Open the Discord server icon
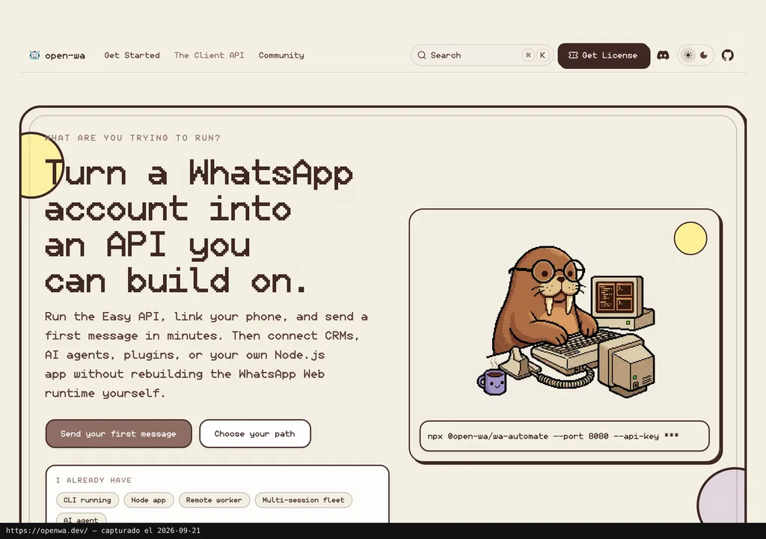 click(x=663, y=55)
